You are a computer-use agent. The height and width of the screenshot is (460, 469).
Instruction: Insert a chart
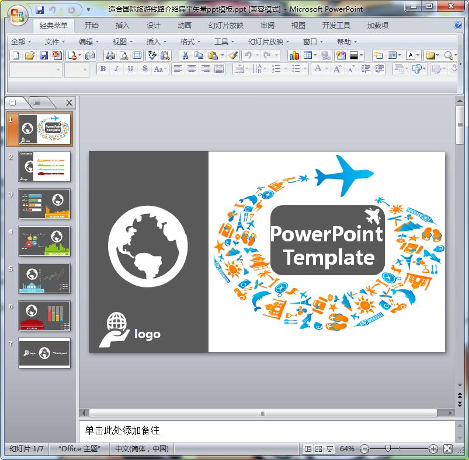[294, 55]
